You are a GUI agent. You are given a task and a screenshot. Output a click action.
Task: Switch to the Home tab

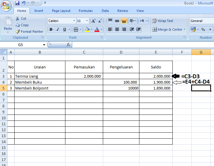tap(22, 11)
